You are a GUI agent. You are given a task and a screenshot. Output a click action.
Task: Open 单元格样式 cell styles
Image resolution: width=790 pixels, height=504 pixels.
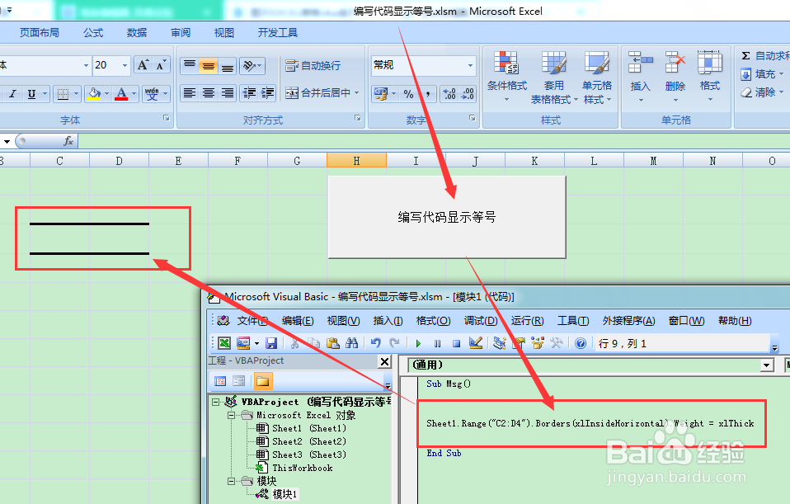[x=597, y=78]
